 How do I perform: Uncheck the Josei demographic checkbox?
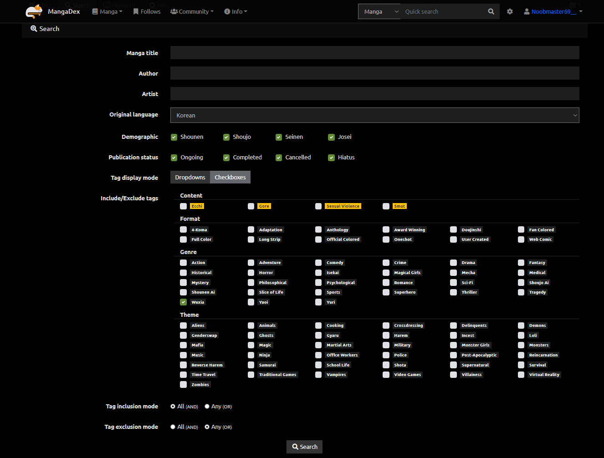(x=332, y=137)
